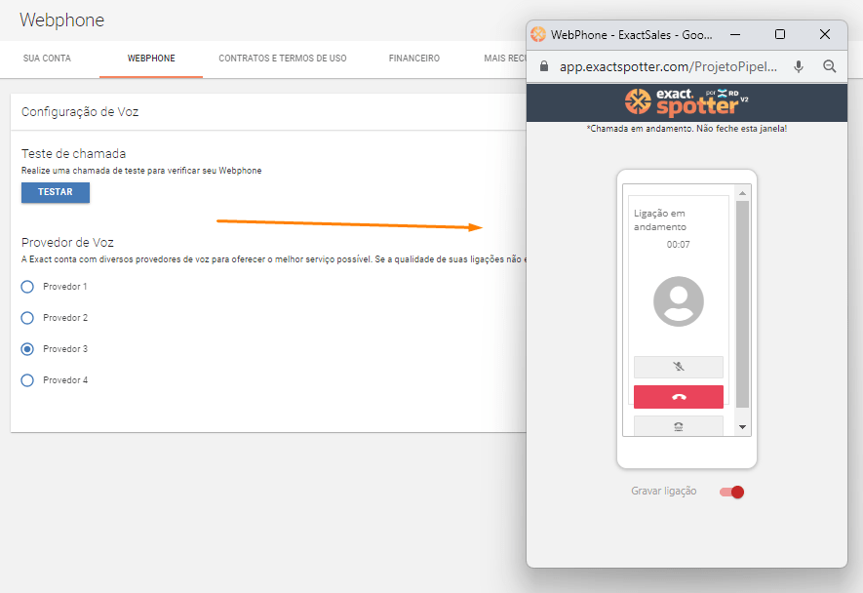
Task: Switch to Contratos e Termos de Uso tab
Action: pyautogui.click(x=282, y=59)
